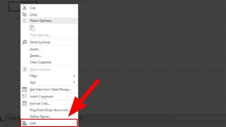Click Link at the menu bottom
This screenshot has width=226, height=127.
pyautogui.click(x=49, y=123)
